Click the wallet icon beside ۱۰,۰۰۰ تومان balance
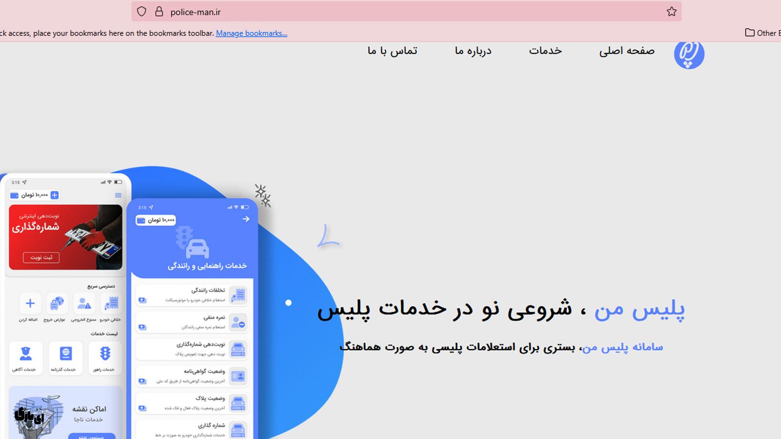 [x=15, y=195]
